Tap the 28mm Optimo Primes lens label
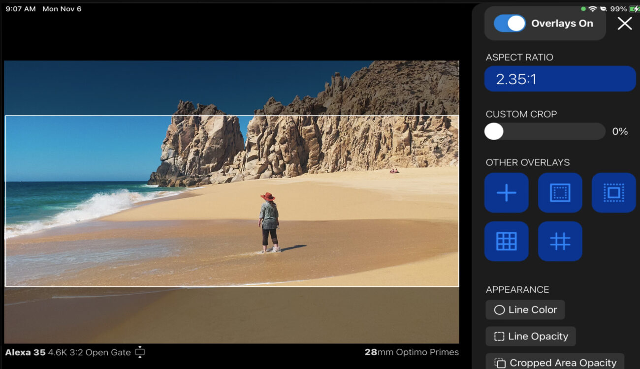The height and width of the screenshot is (369, 640). (412, 352)
